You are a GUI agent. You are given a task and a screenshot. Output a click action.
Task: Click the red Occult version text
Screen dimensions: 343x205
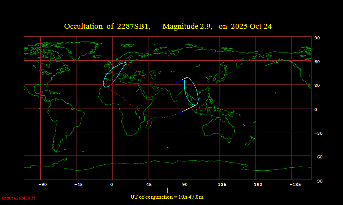coord(18,198)
